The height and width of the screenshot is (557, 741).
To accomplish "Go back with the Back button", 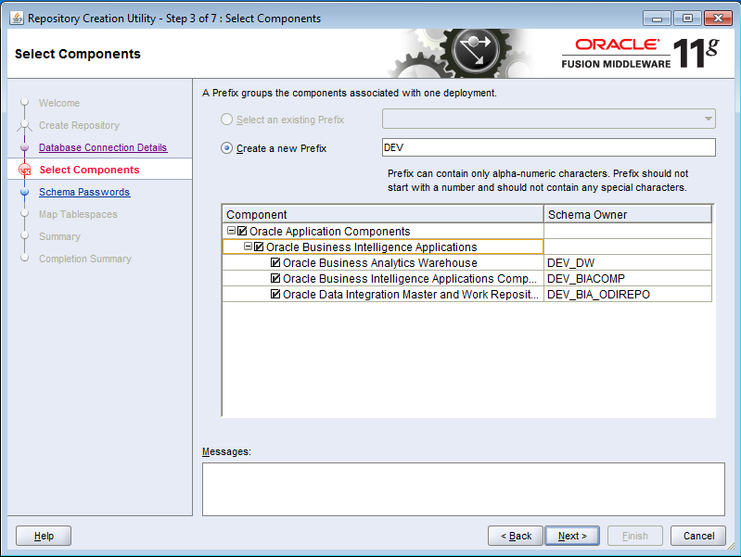I will [x=516, y=536].
